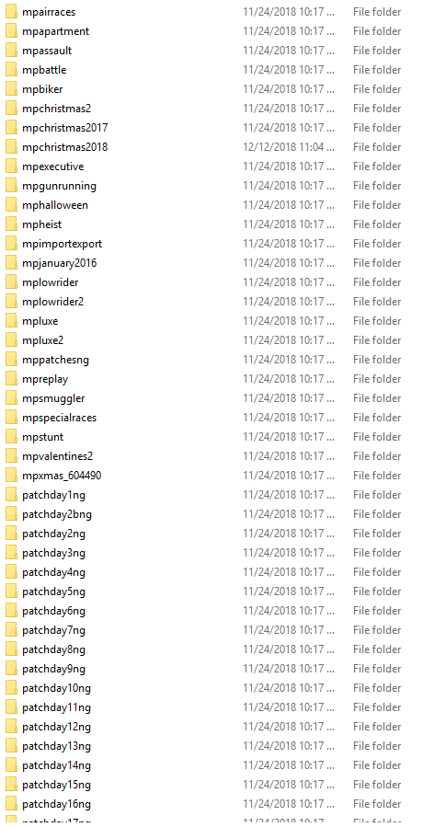The height and width of the screenshot is (827, 445).
Task: Click the patchday2bng folder name
Action: (x=57, y=514)
